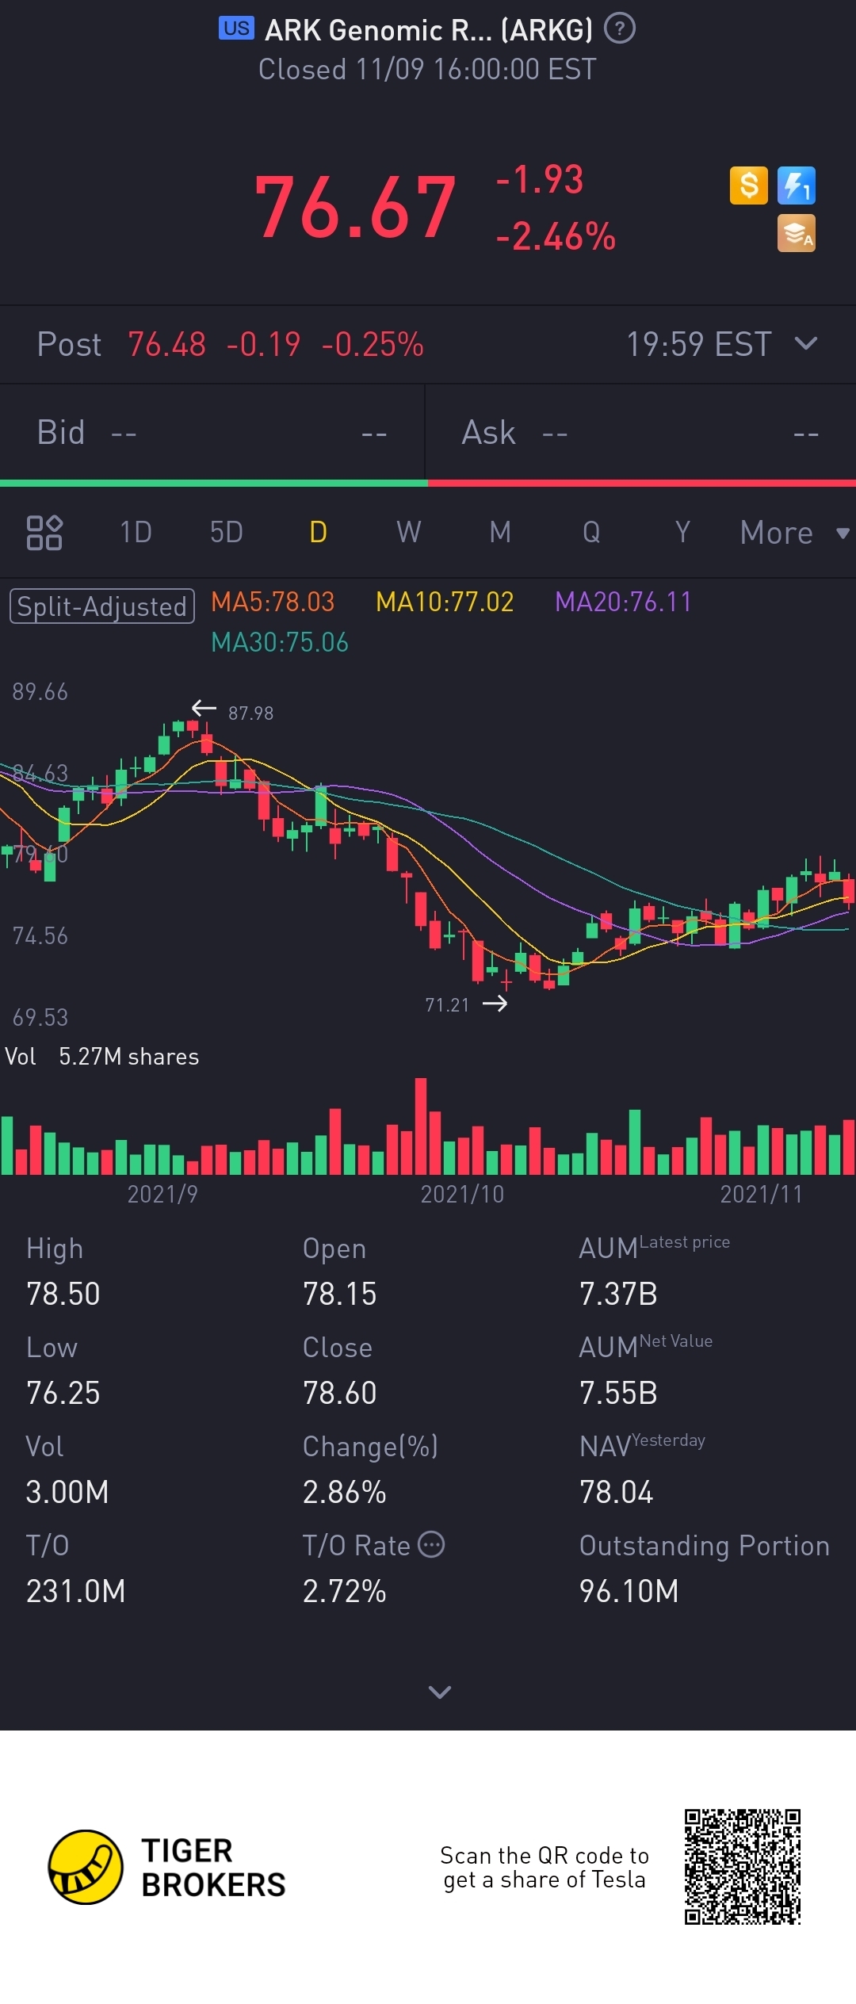The image size is (856, 2004).
Task: Tap the QR code image
Action: (x=743, y=1867)
